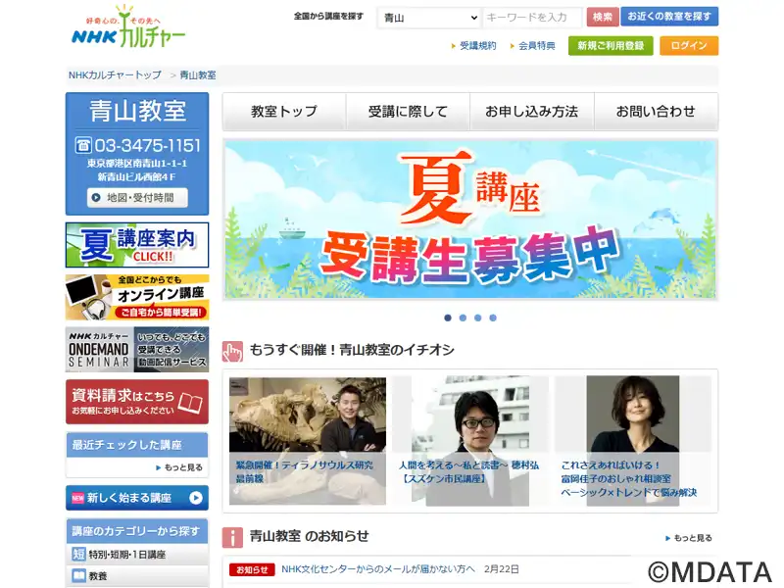Select the fourth carousel dot

(493, 318)
